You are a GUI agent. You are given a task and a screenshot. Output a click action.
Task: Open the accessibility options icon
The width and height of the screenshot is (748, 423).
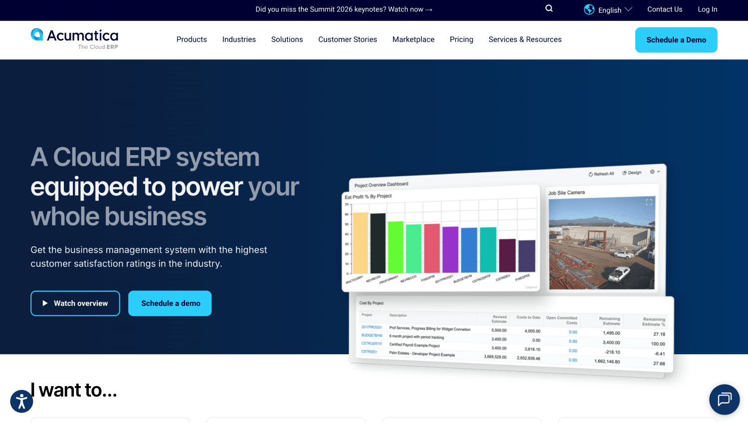tap(21, 401)
